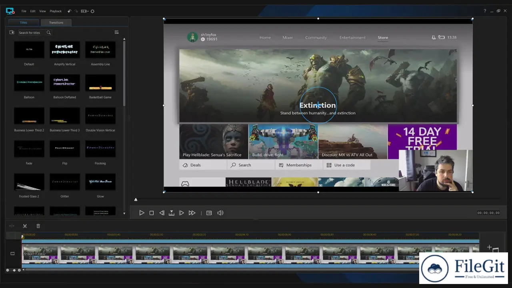Step to the next frame
Screen dimensions: 512x288
click(182, 213)
